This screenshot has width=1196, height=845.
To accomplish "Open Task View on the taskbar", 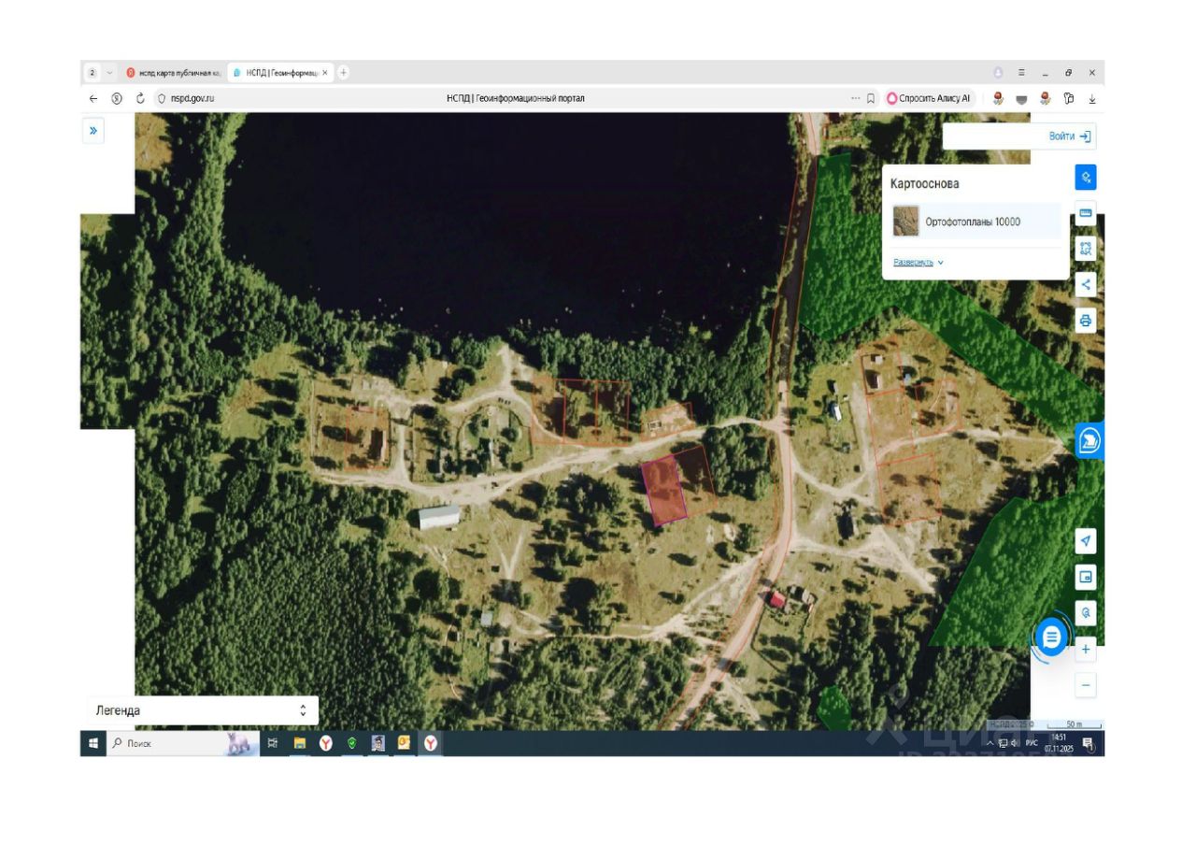I will [273, 743].
